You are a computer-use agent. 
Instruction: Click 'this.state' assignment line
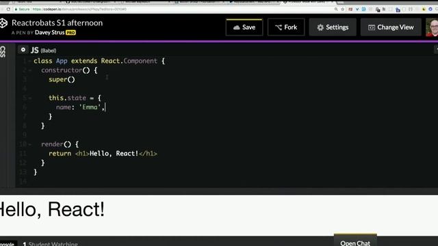[75, 98]
